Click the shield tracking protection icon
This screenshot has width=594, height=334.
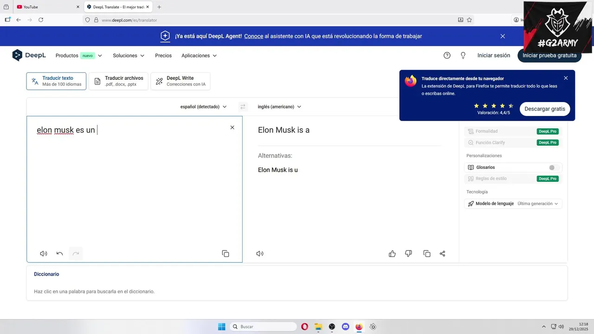tap(87, 20)
